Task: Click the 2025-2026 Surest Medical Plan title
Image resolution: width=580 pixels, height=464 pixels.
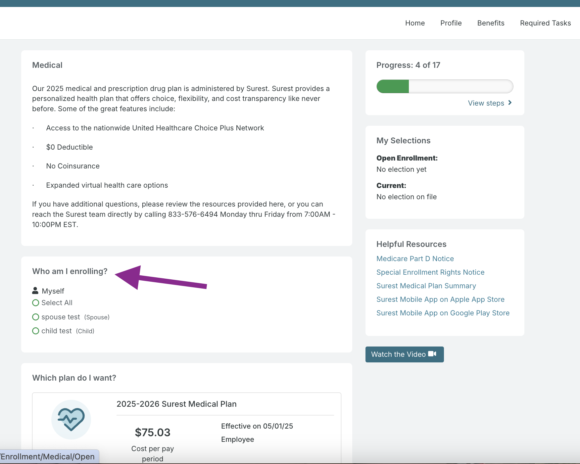Action: pos(176,404)
